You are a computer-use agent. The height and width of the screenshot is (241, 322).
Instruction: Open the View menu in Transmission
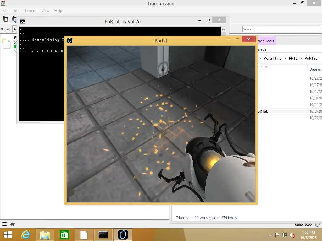coord(45,11)
